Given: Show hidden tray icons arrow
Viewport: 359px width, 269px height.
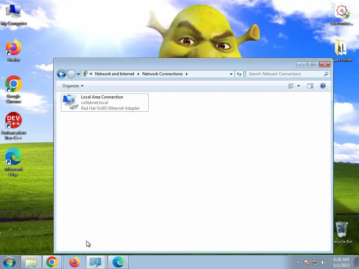Looking at the screenshot, I should point(298,262).
